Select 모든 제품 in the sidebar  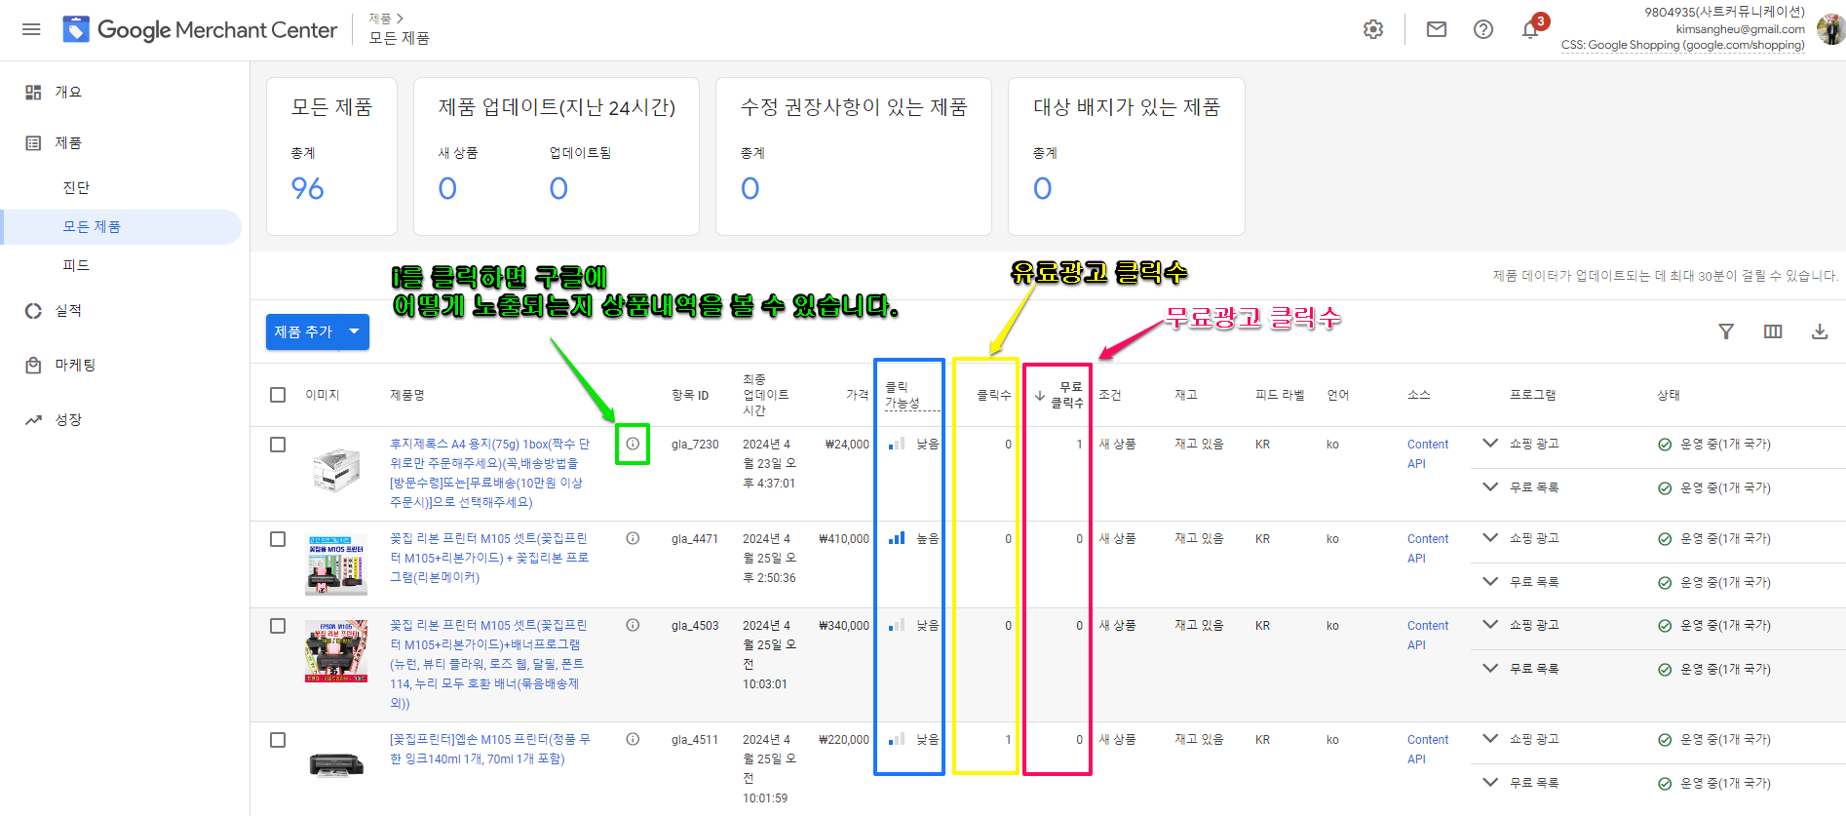(x=121, y=226)
